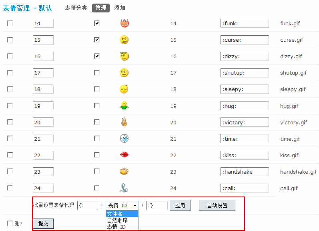This screenshot has height=231, width=319.
Task: Click the handshake emoticon image
Action: (x=124, y=172)
